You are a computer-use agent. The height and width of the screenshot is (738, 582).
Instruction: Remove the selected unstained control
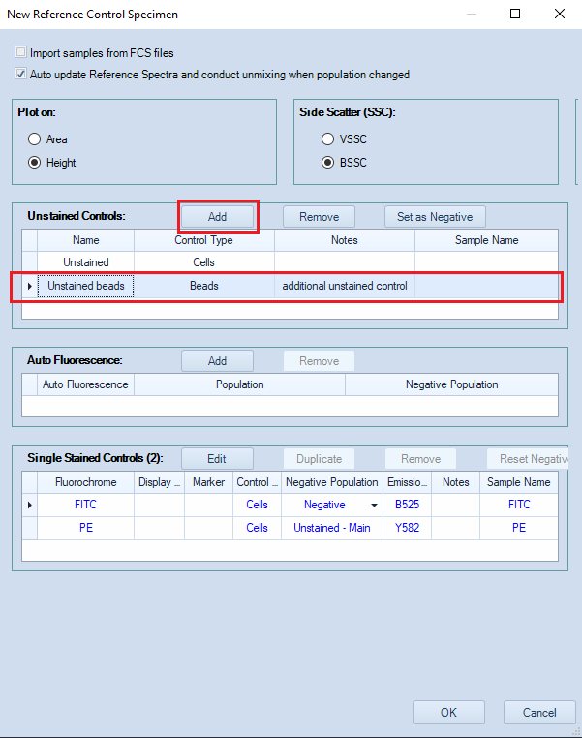319,217
